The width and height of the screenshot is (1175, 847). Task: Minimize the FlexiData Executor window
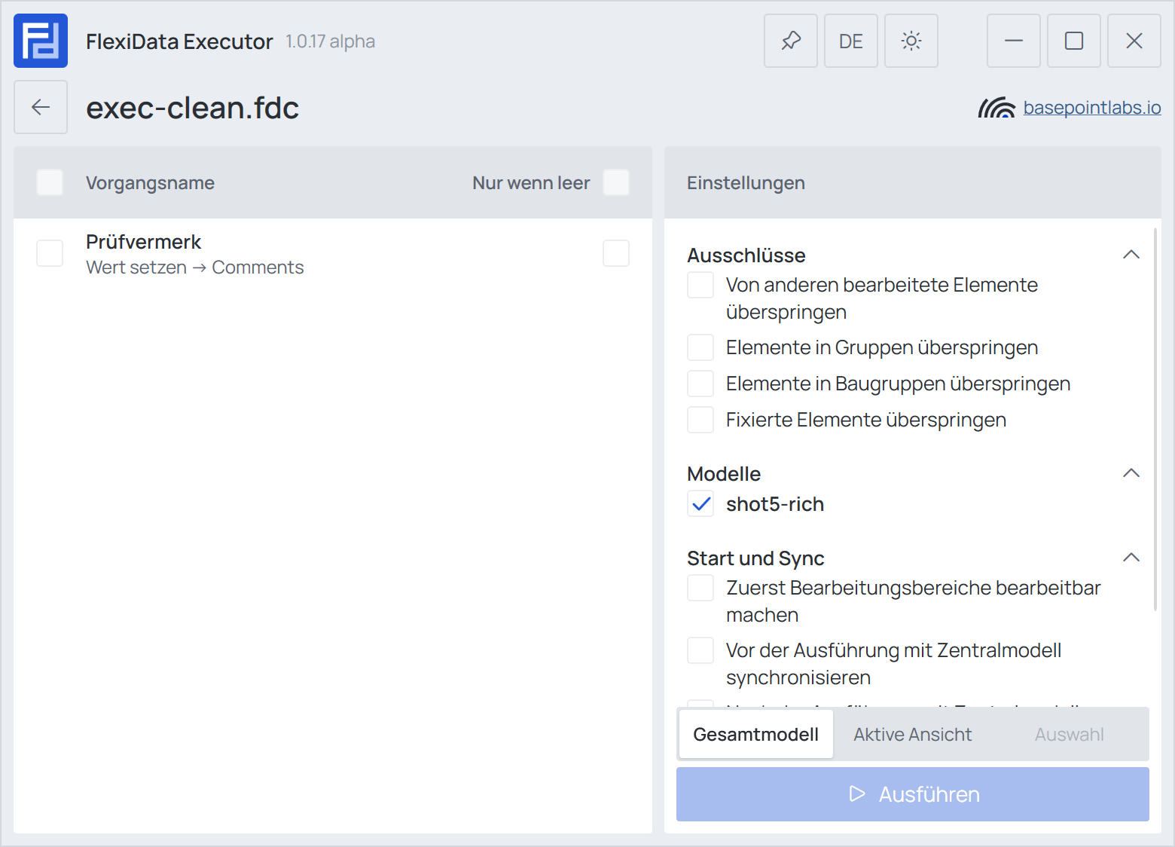pos(1014,41)
